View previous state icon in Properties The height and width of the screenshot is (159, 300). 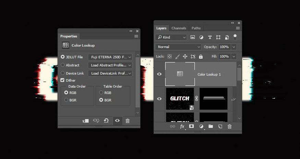pos(96,121)
